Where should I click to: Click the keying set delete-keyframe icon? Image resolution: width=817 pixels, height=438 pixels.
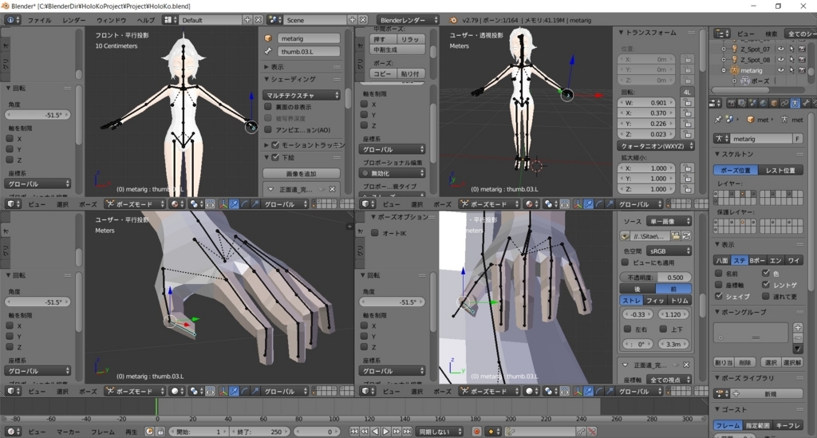pos(592,432)
